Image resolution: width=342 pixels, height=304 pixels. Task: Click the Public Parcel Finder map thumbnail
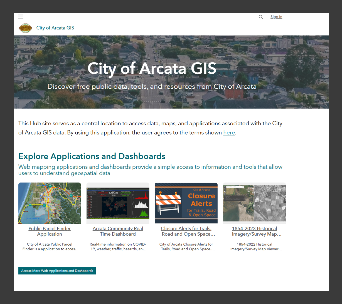click(49, 203)
